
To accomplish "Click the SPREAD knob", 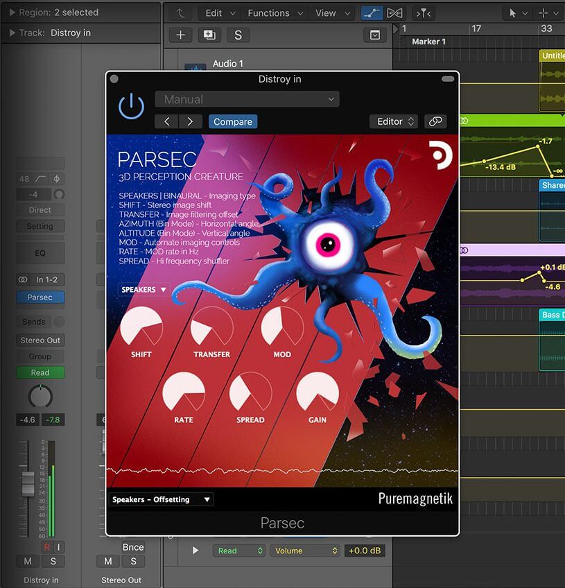I will [250, 392].
